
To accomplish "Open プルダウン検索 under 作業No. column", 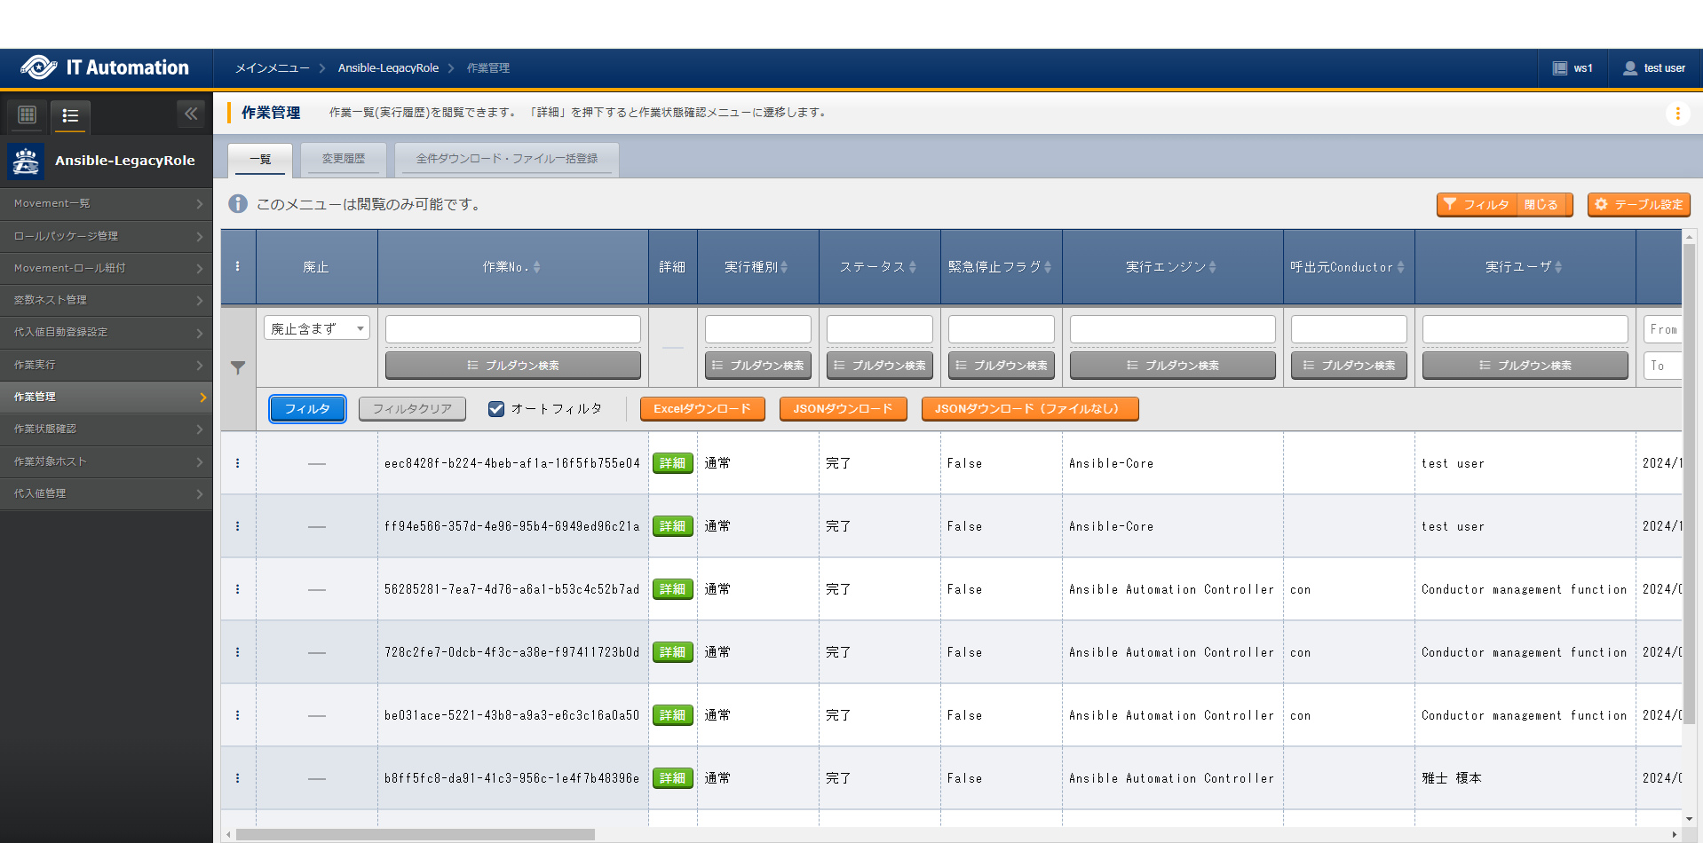I will 512,366.
